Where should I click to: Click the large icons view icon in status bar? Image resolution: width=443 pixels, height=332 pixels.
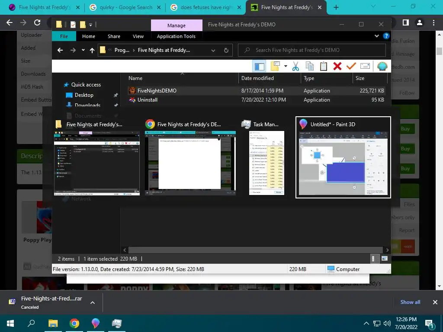coord(384,259)
